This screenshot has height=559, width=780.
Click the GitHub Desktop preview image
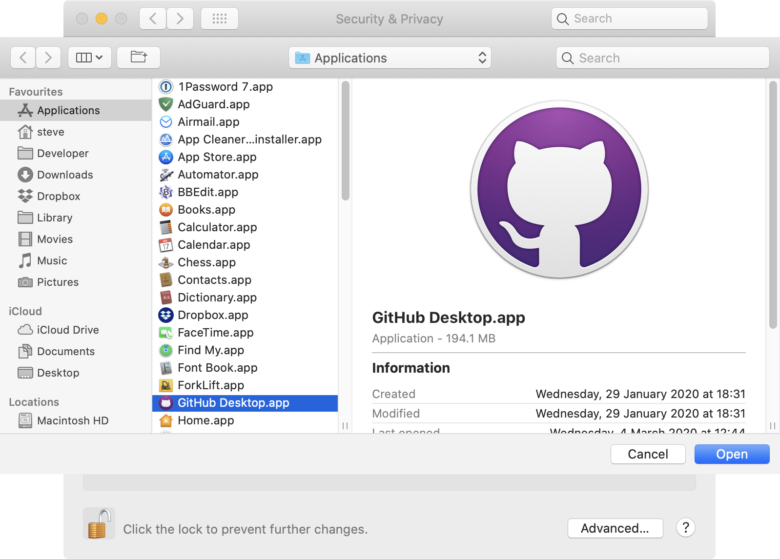point(559,189)
